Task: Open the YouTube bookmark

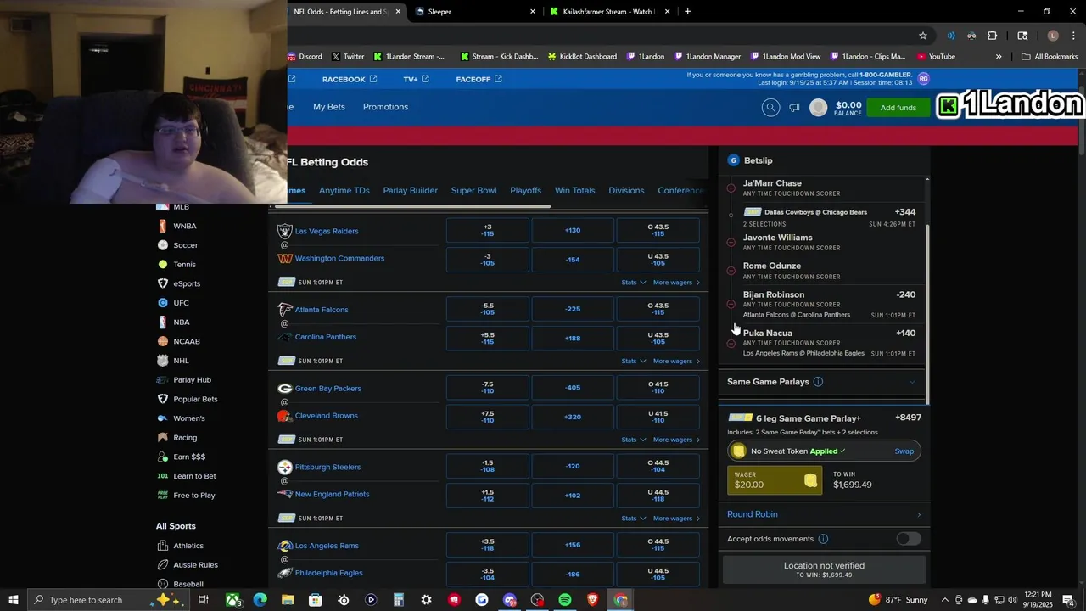Action: click(936, 57)
